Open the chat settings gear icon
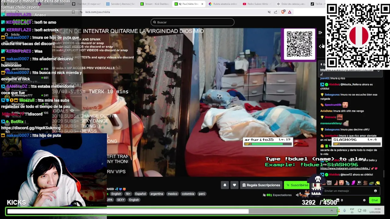390x219 pixels. [x=364, y=200]
